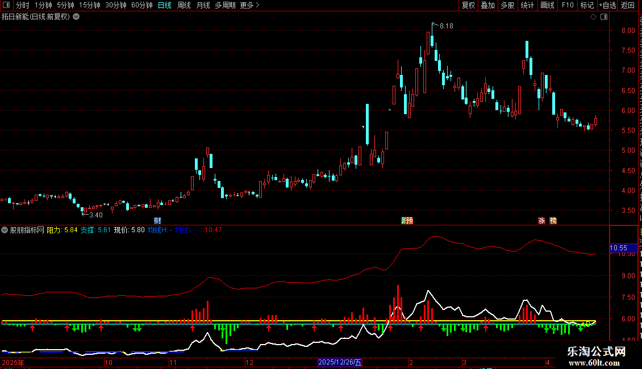
Task: Toggle the right-side info panel icon
Action: pyautogui.click(x=604, y=17)
